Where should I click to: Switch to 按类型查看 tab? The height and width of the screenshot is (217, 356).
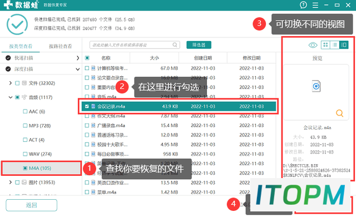pyautogui.click(x=21, y=46)
